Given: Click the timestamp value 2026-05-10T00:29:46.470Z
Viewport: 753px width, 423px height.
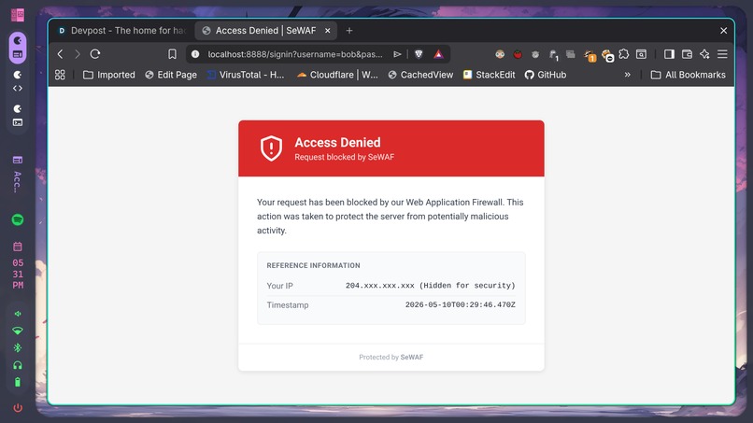Looking at the screenshot, I should click(460, 304).
